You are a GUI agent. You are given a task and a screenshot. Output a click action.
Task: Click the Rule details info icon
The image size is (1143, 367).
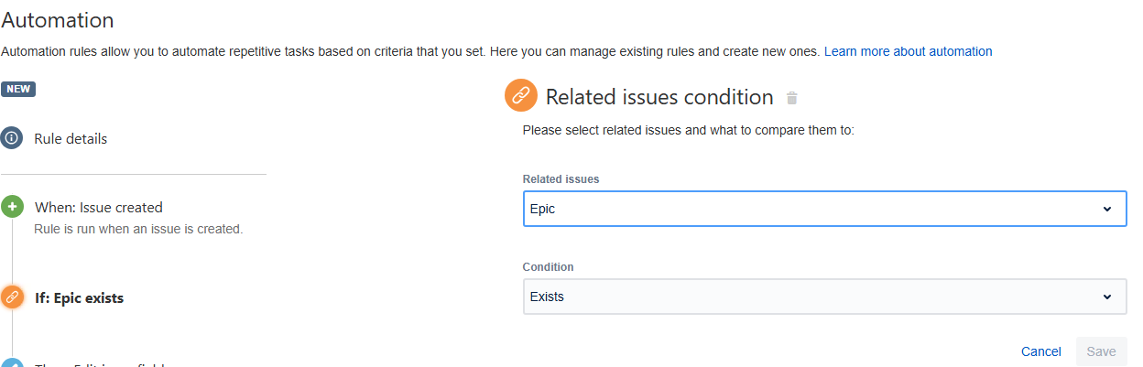(x=12, y=139)
